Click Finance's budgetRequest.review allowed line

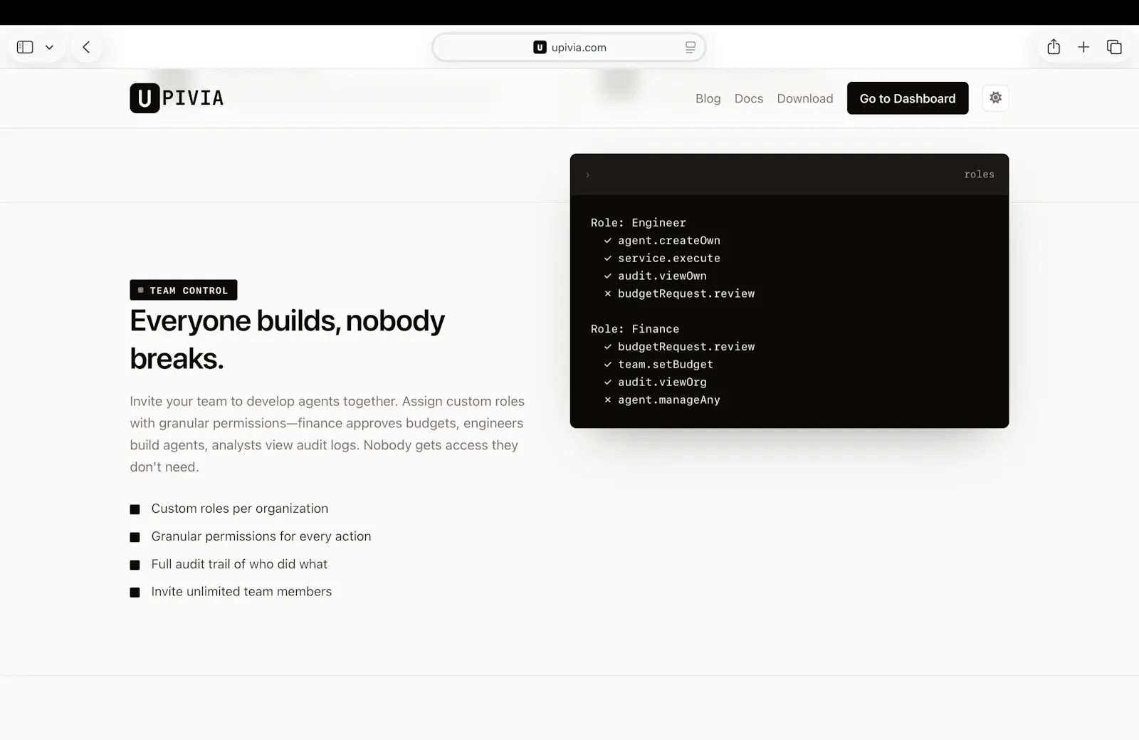(x=686, y=346)
